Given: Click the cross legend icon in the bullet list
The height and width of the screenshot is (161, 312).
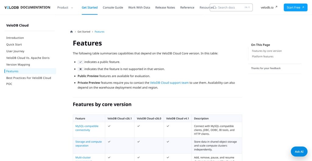Looking at the screenshot, I should click(80, 69).
